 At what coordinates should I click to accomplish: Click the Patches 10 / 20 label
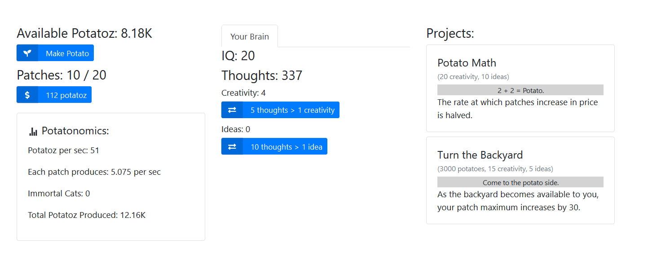point(62,75)
